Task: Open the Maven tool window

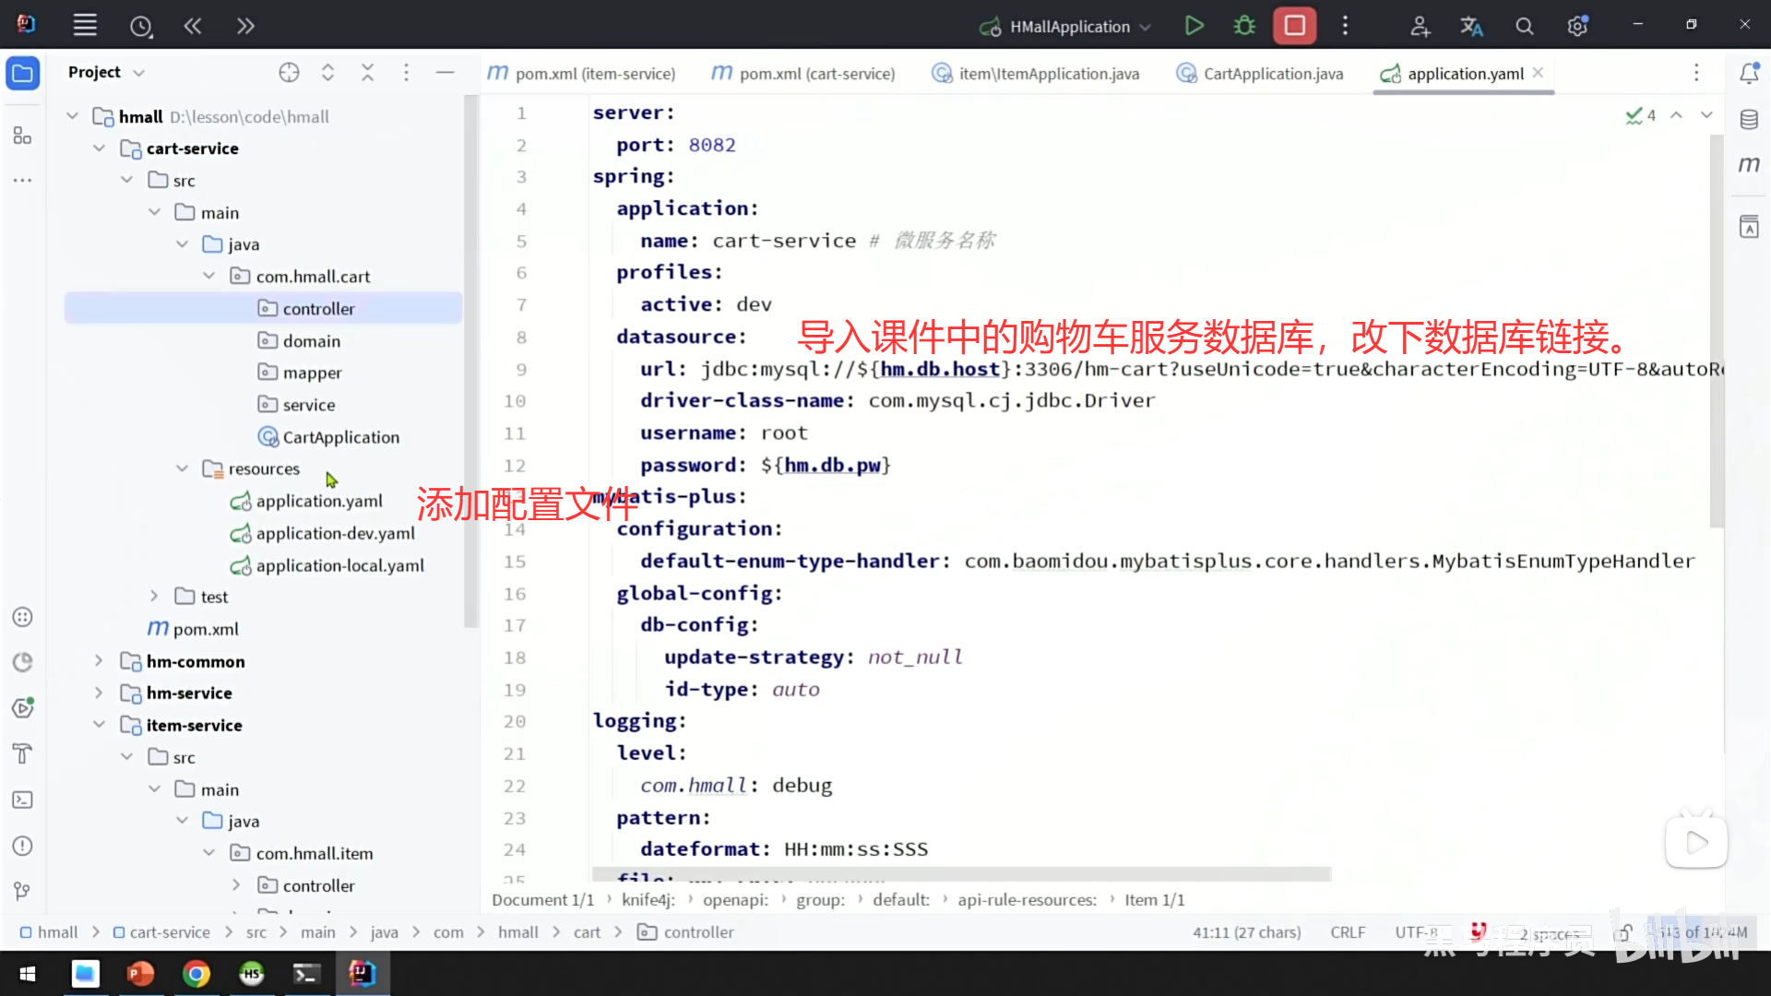Action: coord(1749,165)
